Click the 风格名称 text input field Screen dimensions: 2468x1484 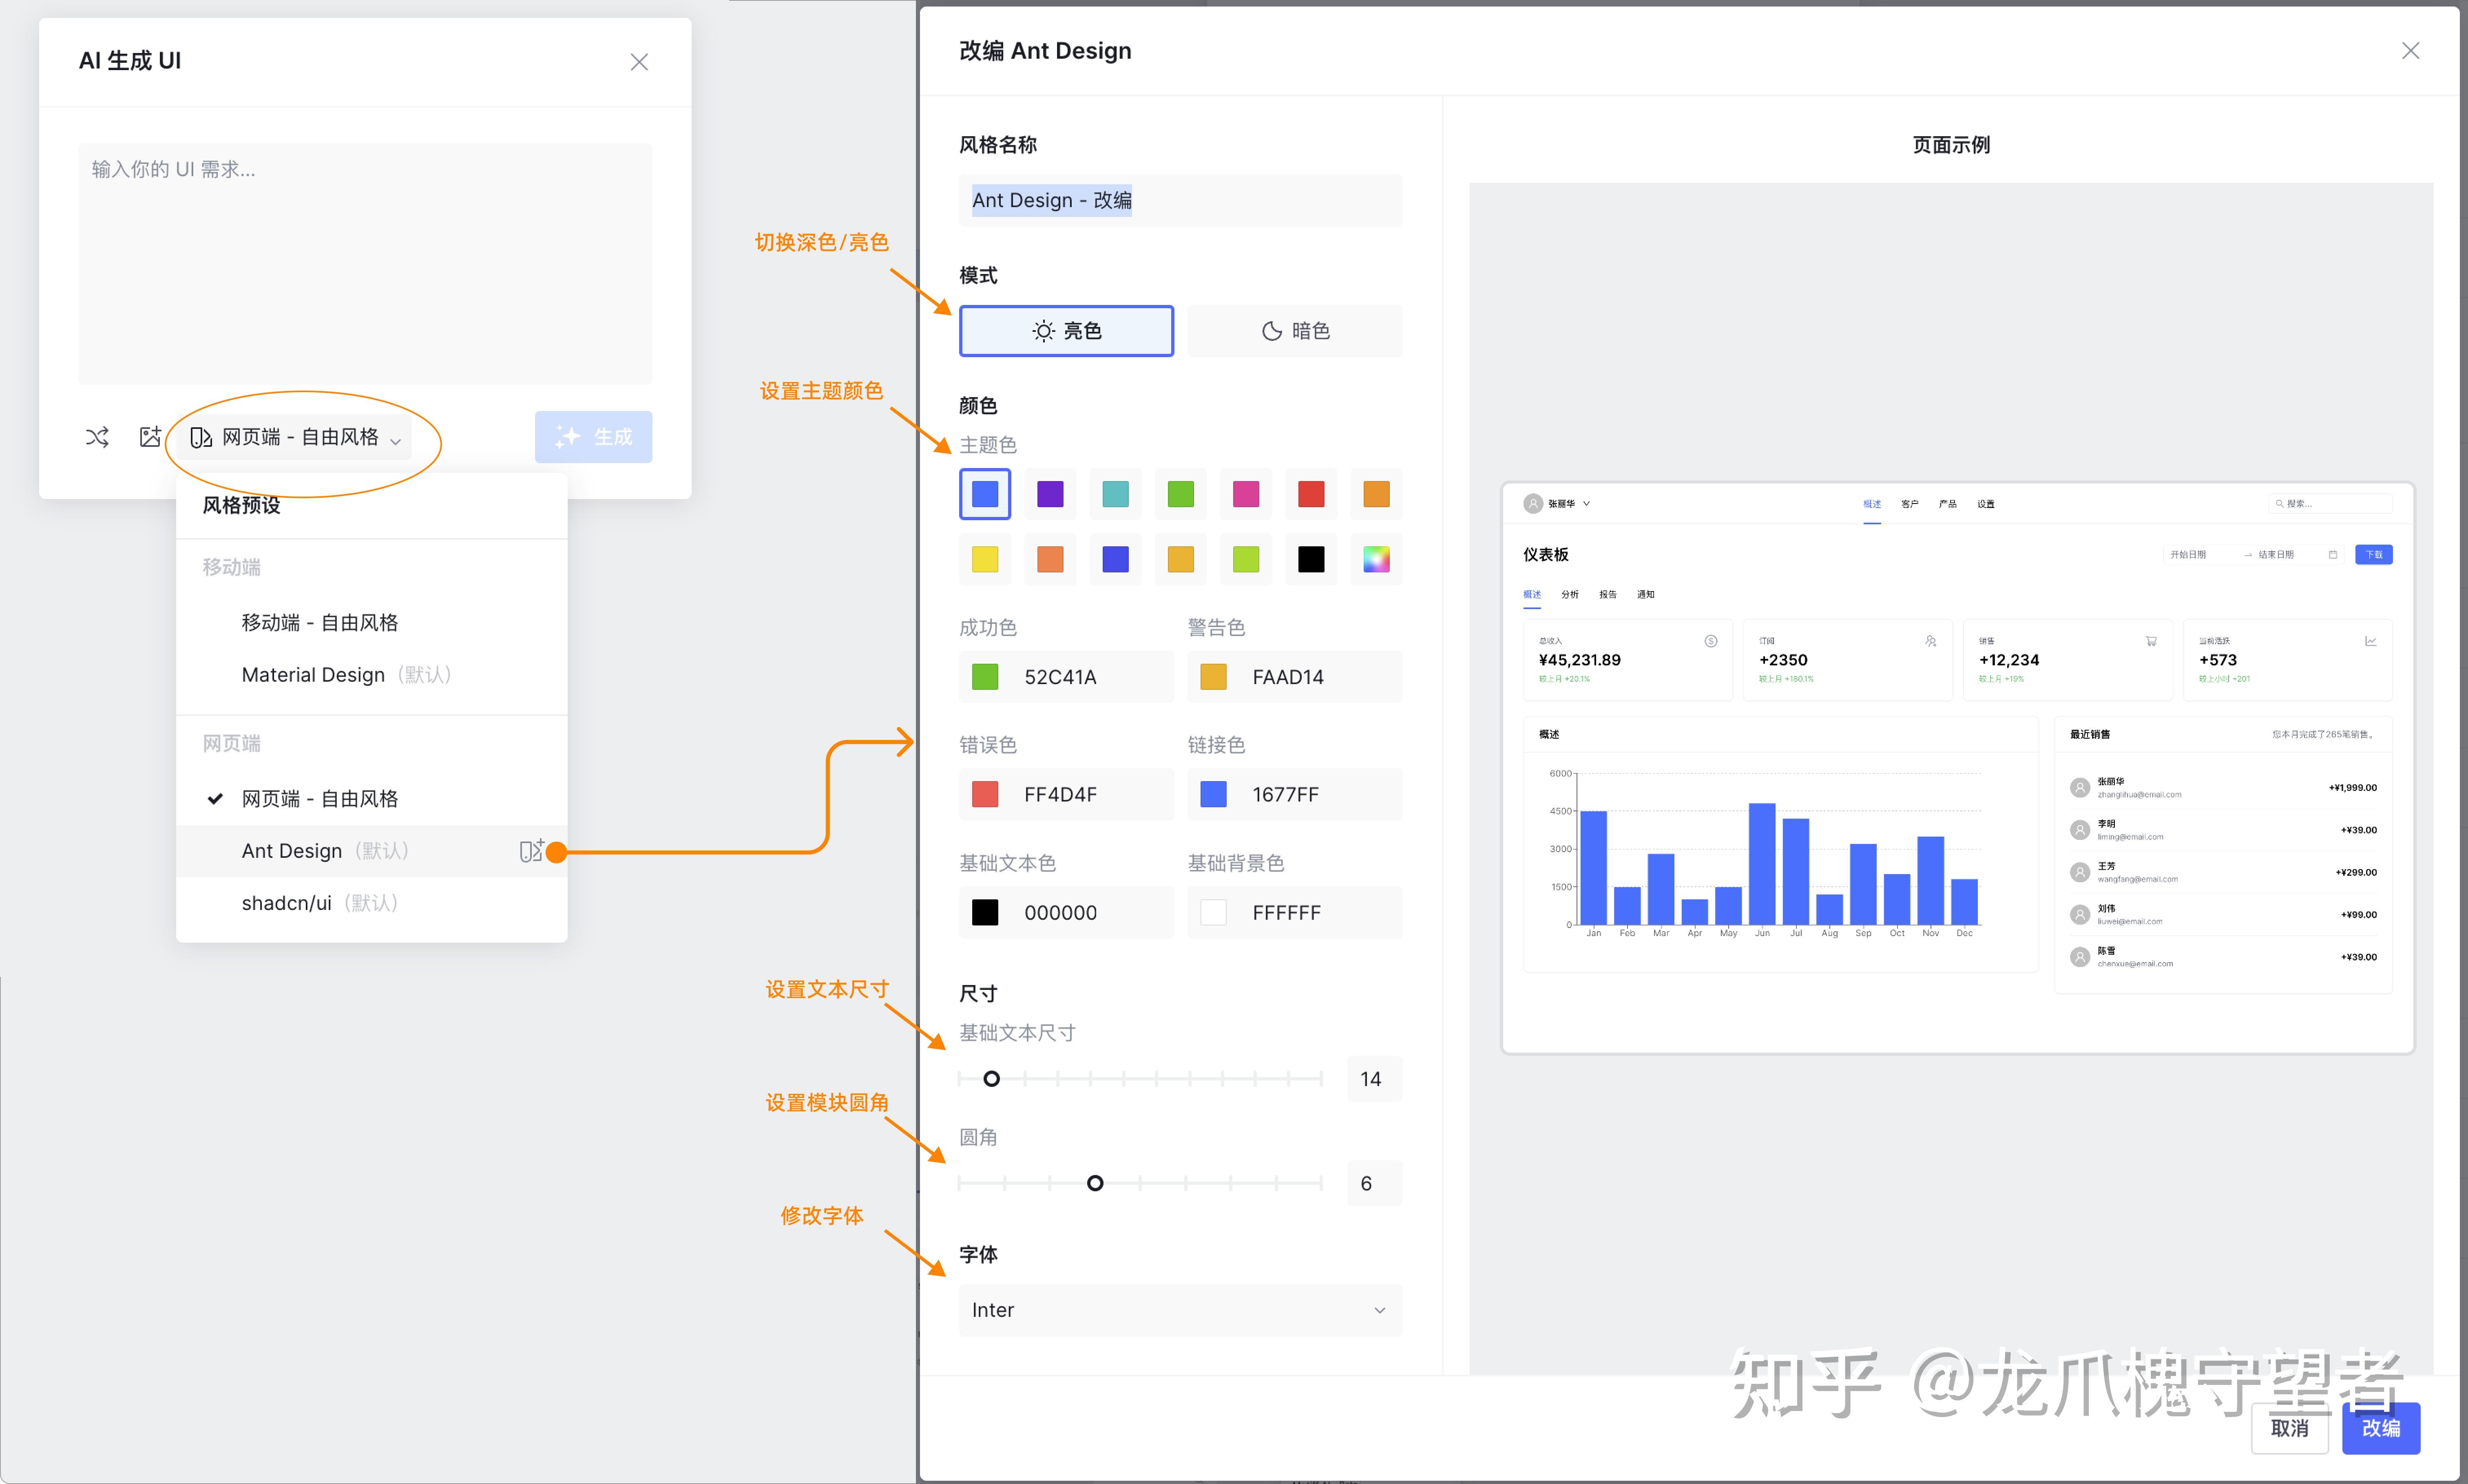[1180, 200]
